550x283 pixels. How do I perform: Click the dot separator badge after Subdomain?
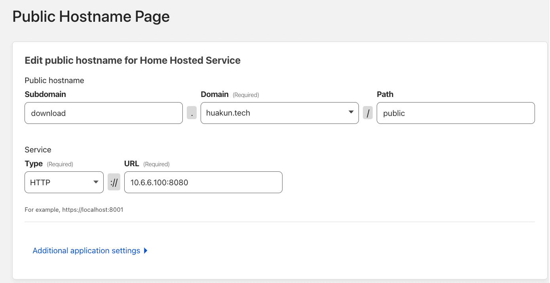click(192, 113)
